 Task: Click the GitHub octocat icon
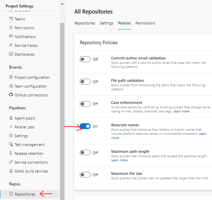click(11, 95)
